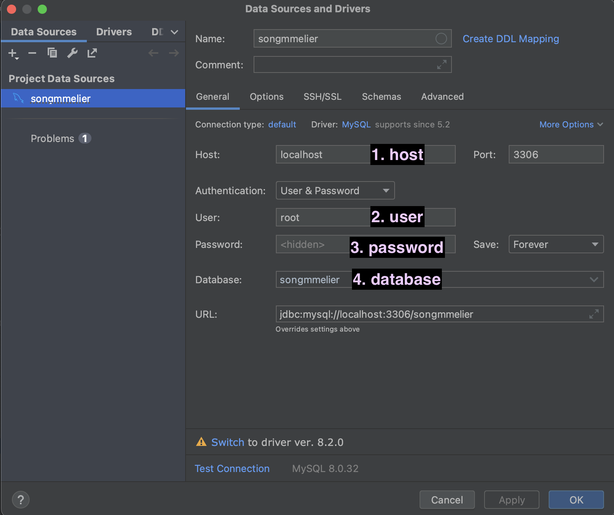This screenshot has width=614, height=515.
Task: Click the JDBC URL field
Action: click(440, 314)
